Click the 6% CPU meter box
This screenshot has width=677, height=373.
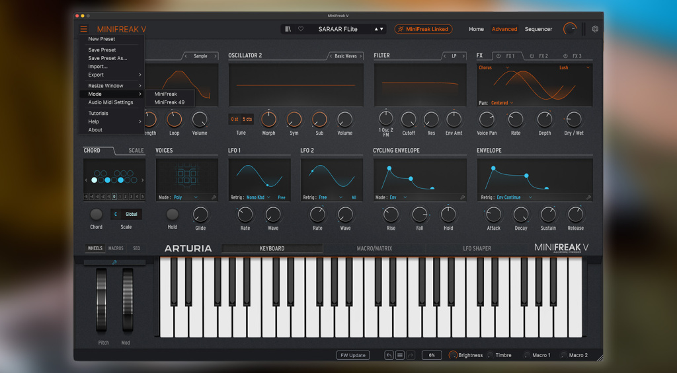click(x=432, y=355)
